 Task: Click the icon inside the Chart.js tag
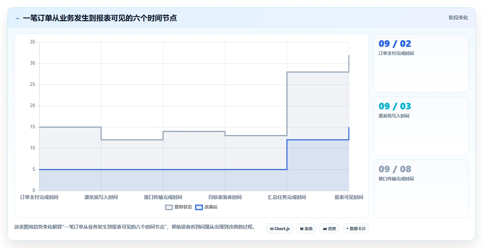click(272, 229)
